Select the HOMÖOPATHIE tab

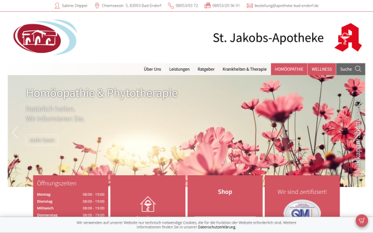289,69
